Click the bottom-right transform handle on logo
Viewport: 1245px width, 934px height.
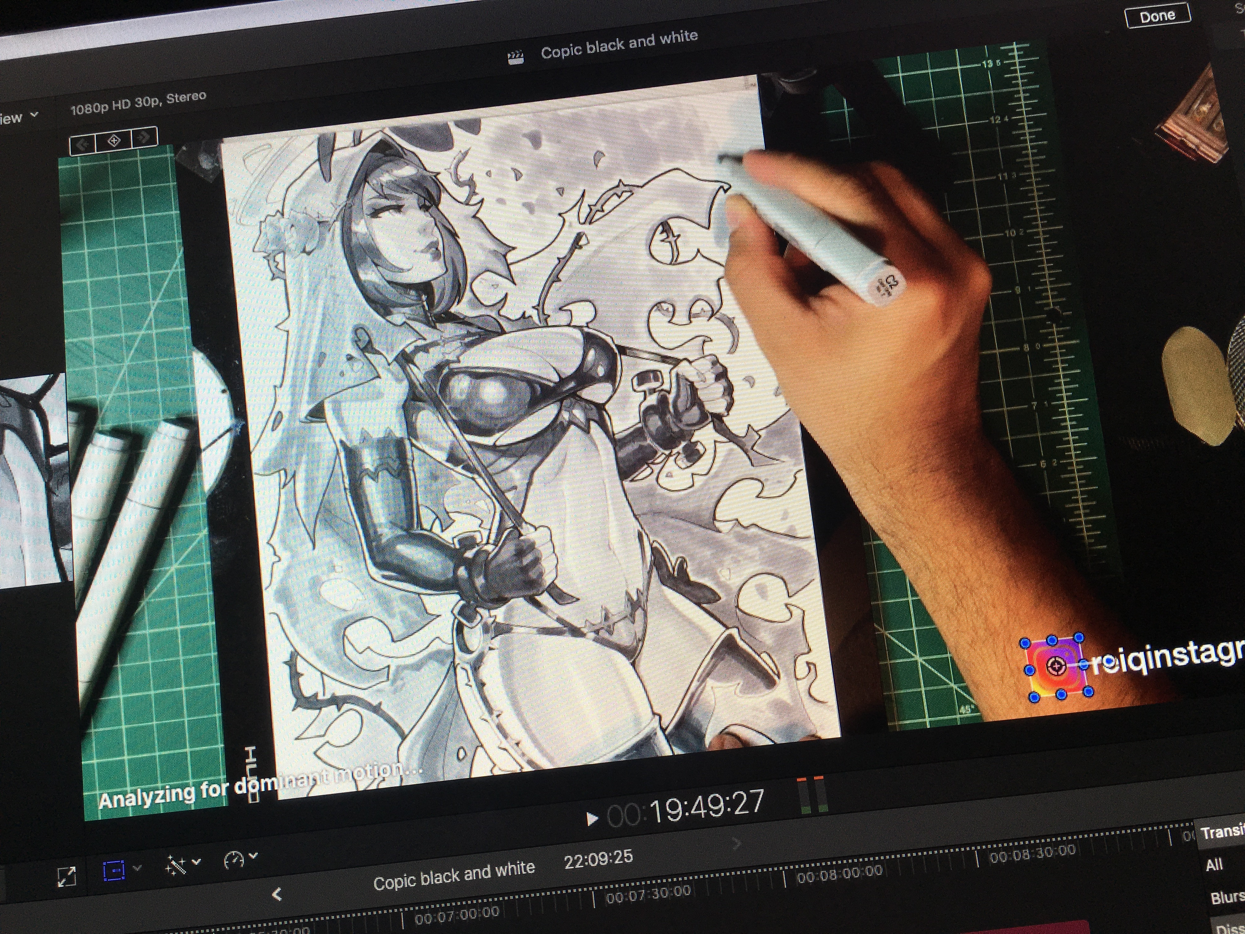[x=1088, y=691]
